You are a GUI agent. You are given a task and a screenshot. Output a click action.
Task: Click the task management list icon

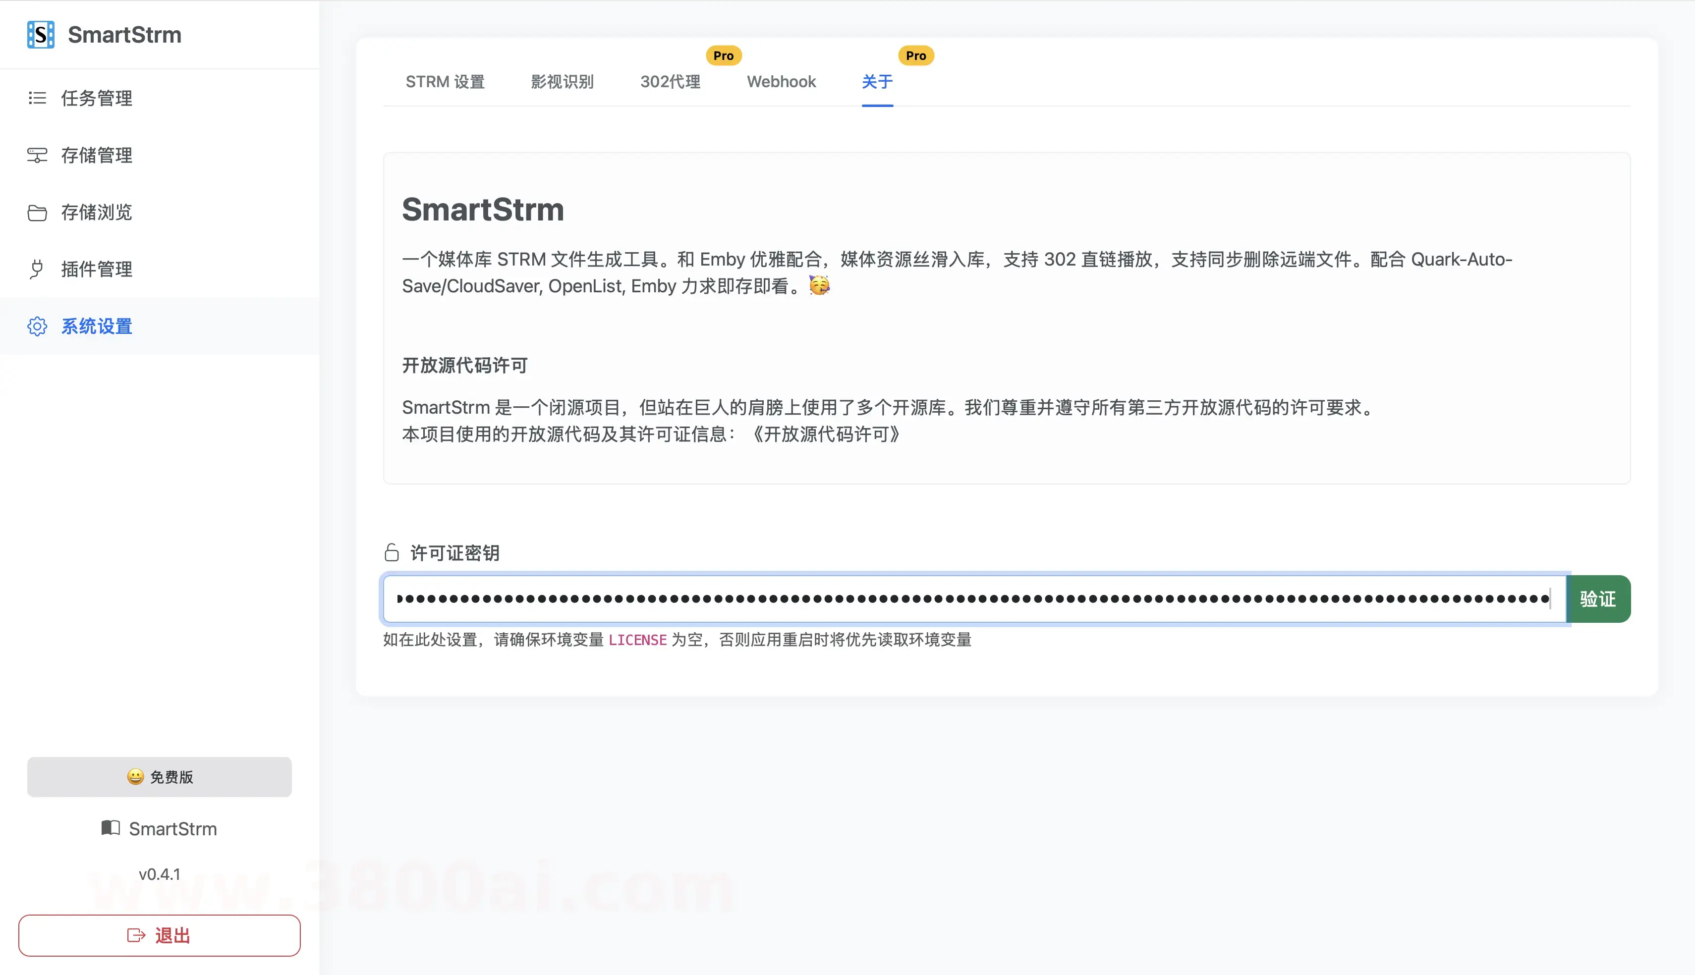click(38, 99)
